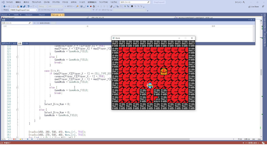Switch to the Locals panel tab
The height and width of the screenshot is (150, 267).
click(x=25, y=44)
